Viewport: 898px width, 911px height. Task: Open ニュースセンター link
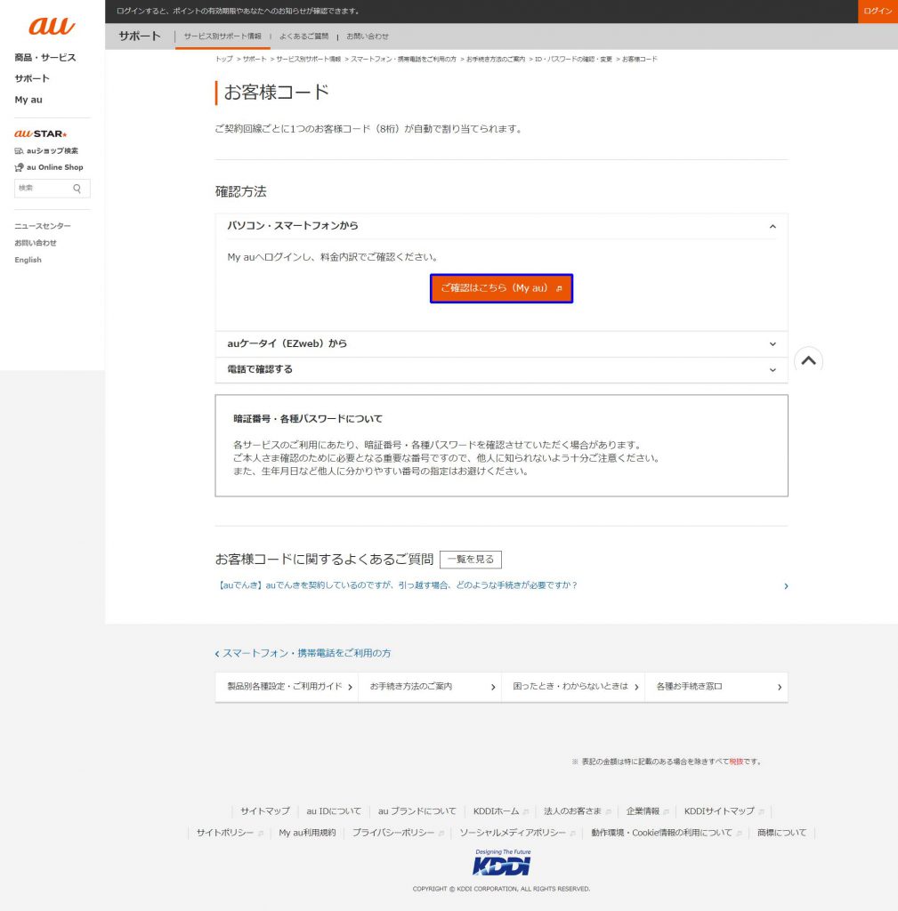(43, 226)
